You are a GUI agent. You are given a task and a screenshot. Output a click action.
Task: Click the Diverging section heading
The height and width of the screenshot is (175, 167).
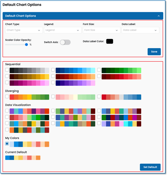12,91
